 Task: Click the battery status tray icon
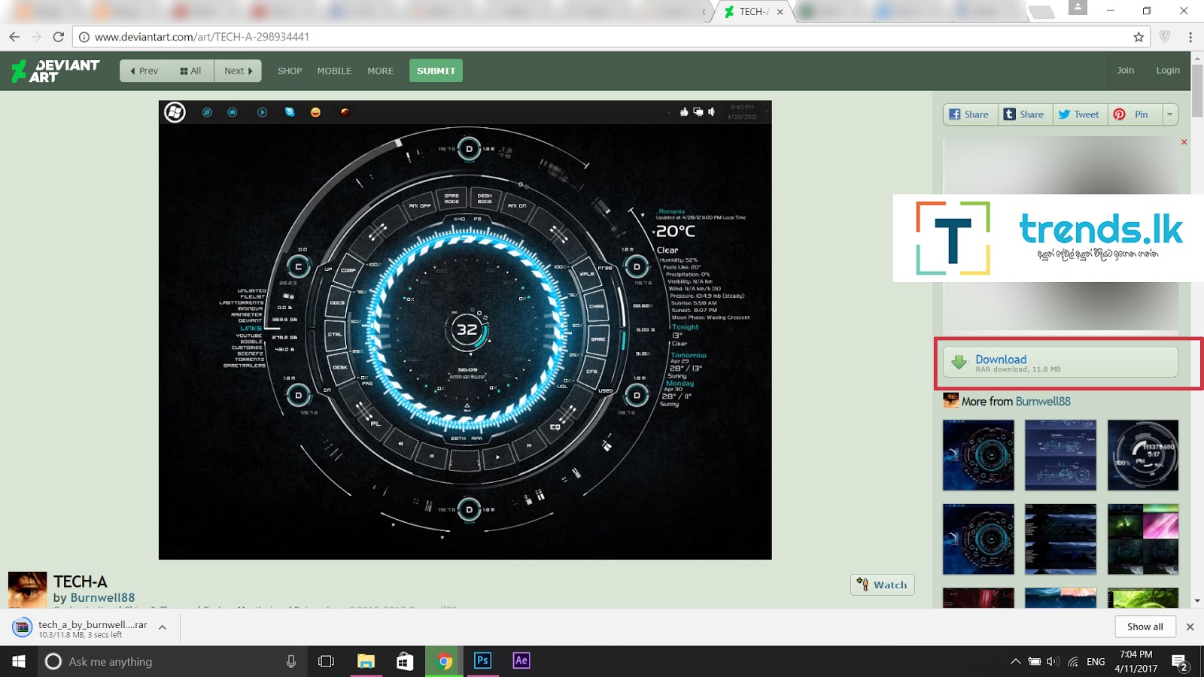[x=1035, y=662]
